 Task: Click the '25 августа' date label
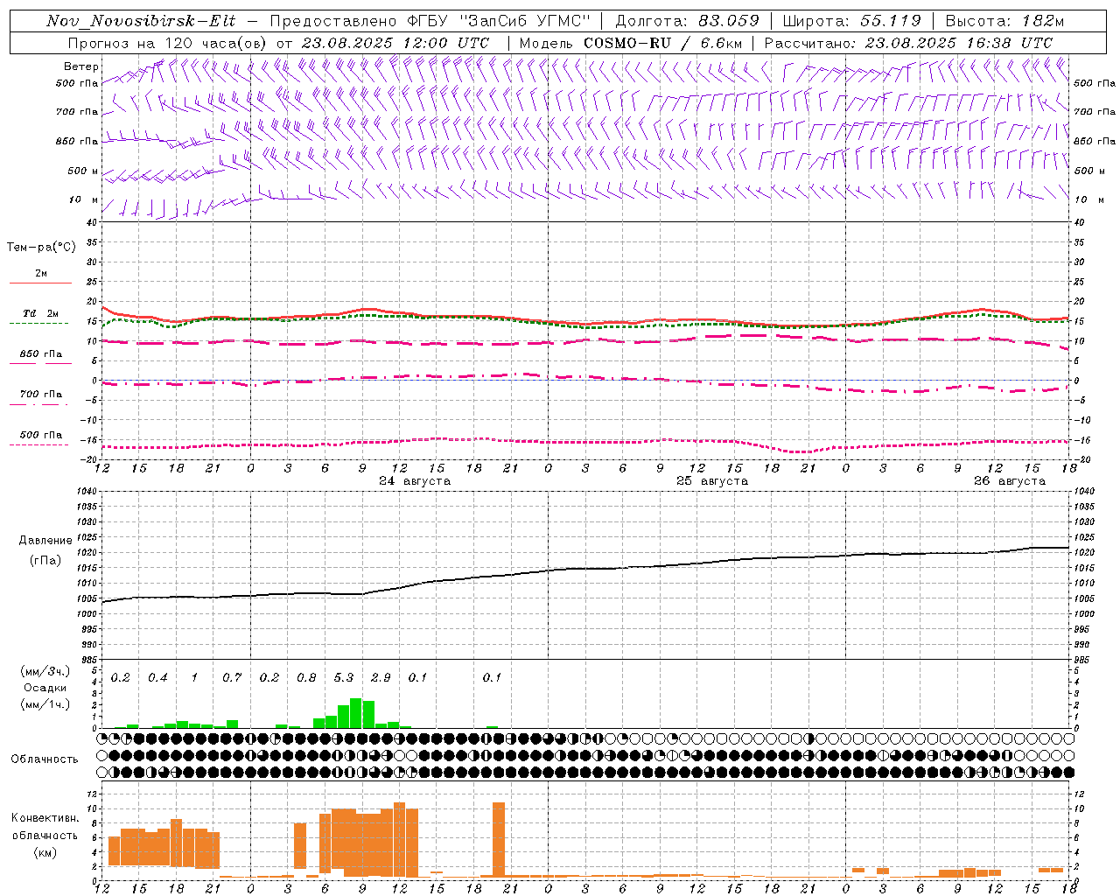[712, 481]
